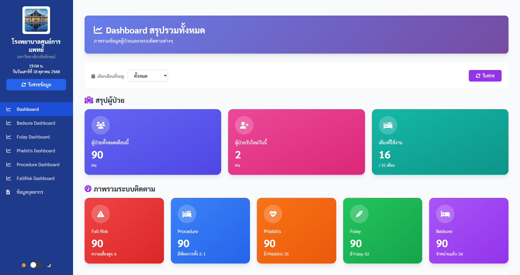Open the month selection dropdown
The image size is (520, 275).
[x=148, y=76]
